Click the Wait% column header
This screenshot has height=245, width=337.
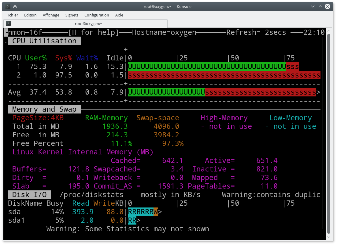point(87,58)
